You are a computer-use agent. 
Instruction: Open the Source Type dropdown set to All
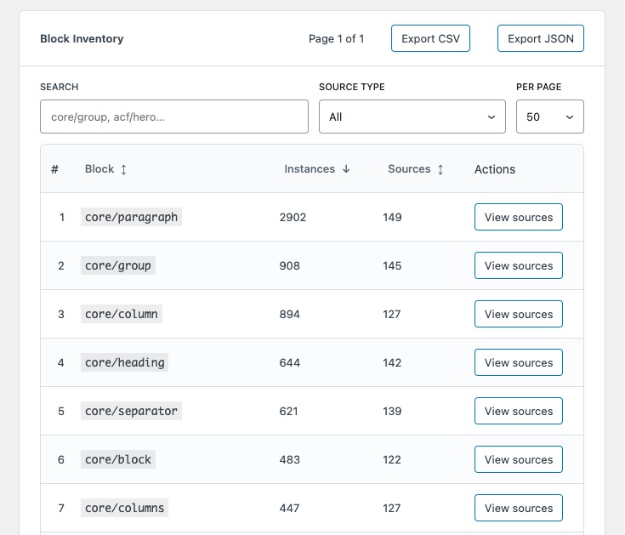(412, 117)
